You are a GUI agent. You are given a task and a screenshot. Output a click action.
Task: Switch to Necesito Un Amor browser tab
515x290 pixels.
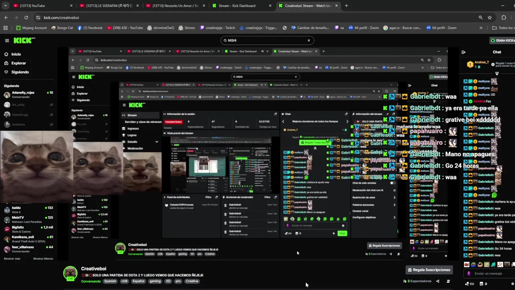coord(175,6)
